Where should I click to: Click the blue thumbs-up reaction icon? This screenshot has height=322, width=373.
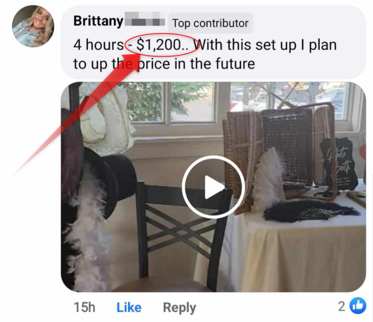point(357,306)
